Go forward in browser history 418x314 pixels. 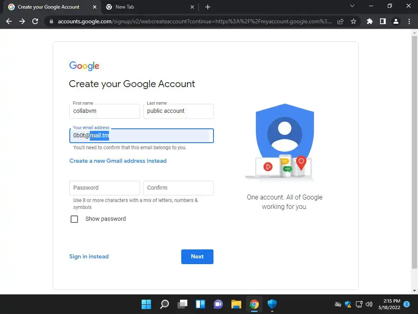click(22, 21)
